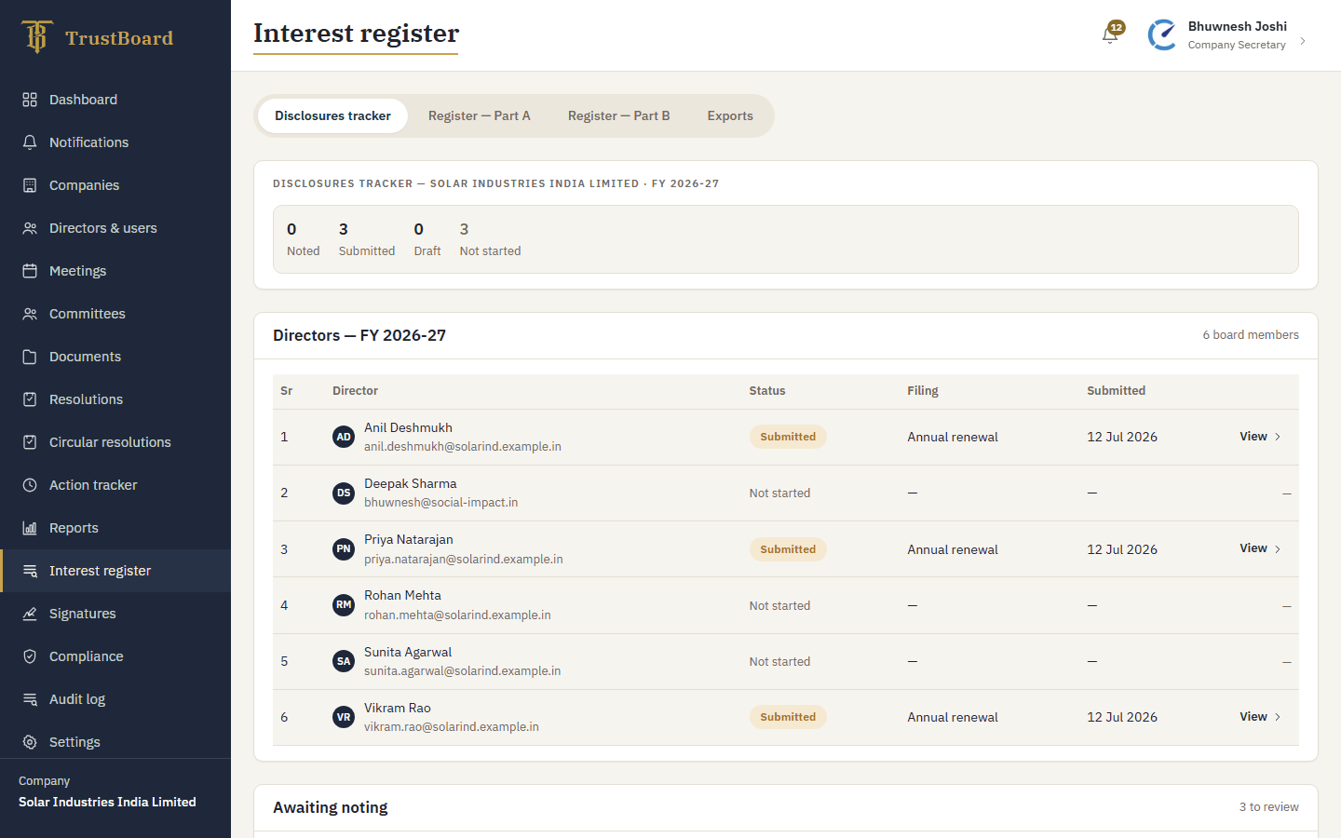Click the Notifications bell sidebar icon
This screenshot has width=1341, height=838.
point(30,142)
